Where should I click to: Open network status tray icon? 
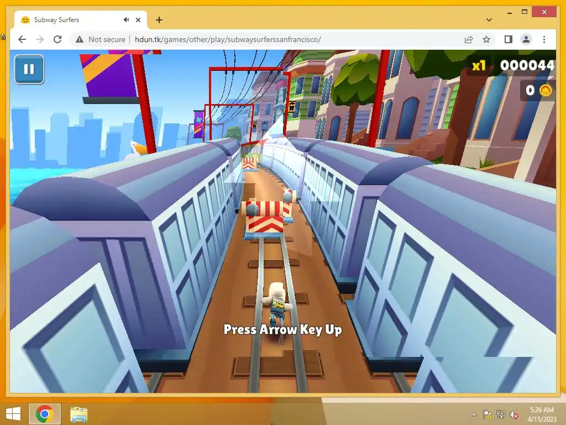coord(500,414)
